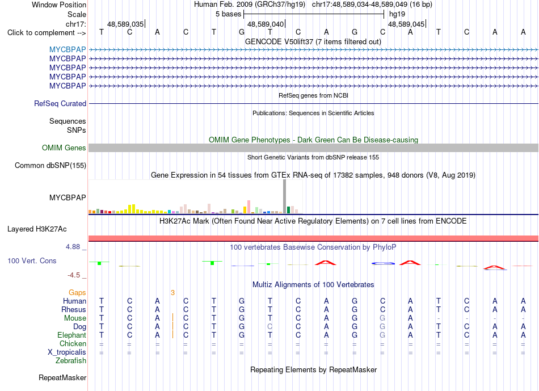539x391 pixels.
Task: Open 'Short Genetic Variants from dbSNP release 155'
Action: click(x=313, y=157)
